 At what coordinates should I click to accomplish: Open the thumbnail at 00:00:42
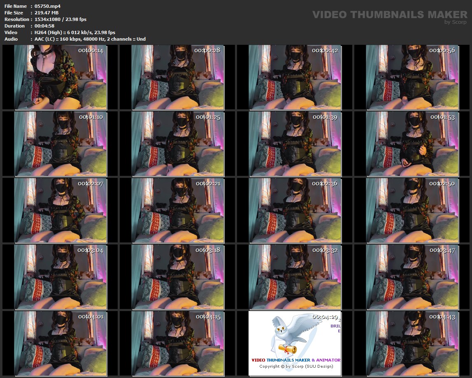[x=295, y=77]
